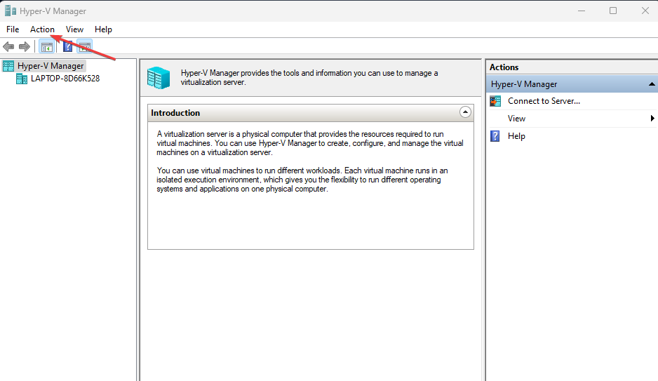Close the Hyper-V Manager window
This screenshot has width=658, height=381.
[645, 11]
